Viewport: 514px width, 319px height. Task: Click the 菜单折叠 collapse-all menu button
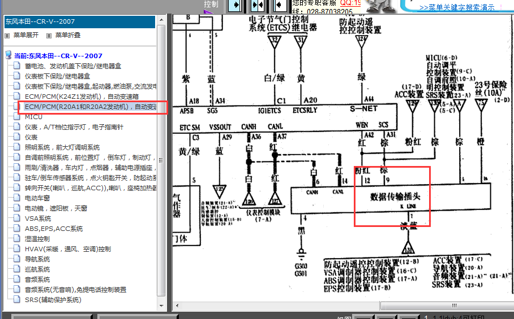(68, 35)
